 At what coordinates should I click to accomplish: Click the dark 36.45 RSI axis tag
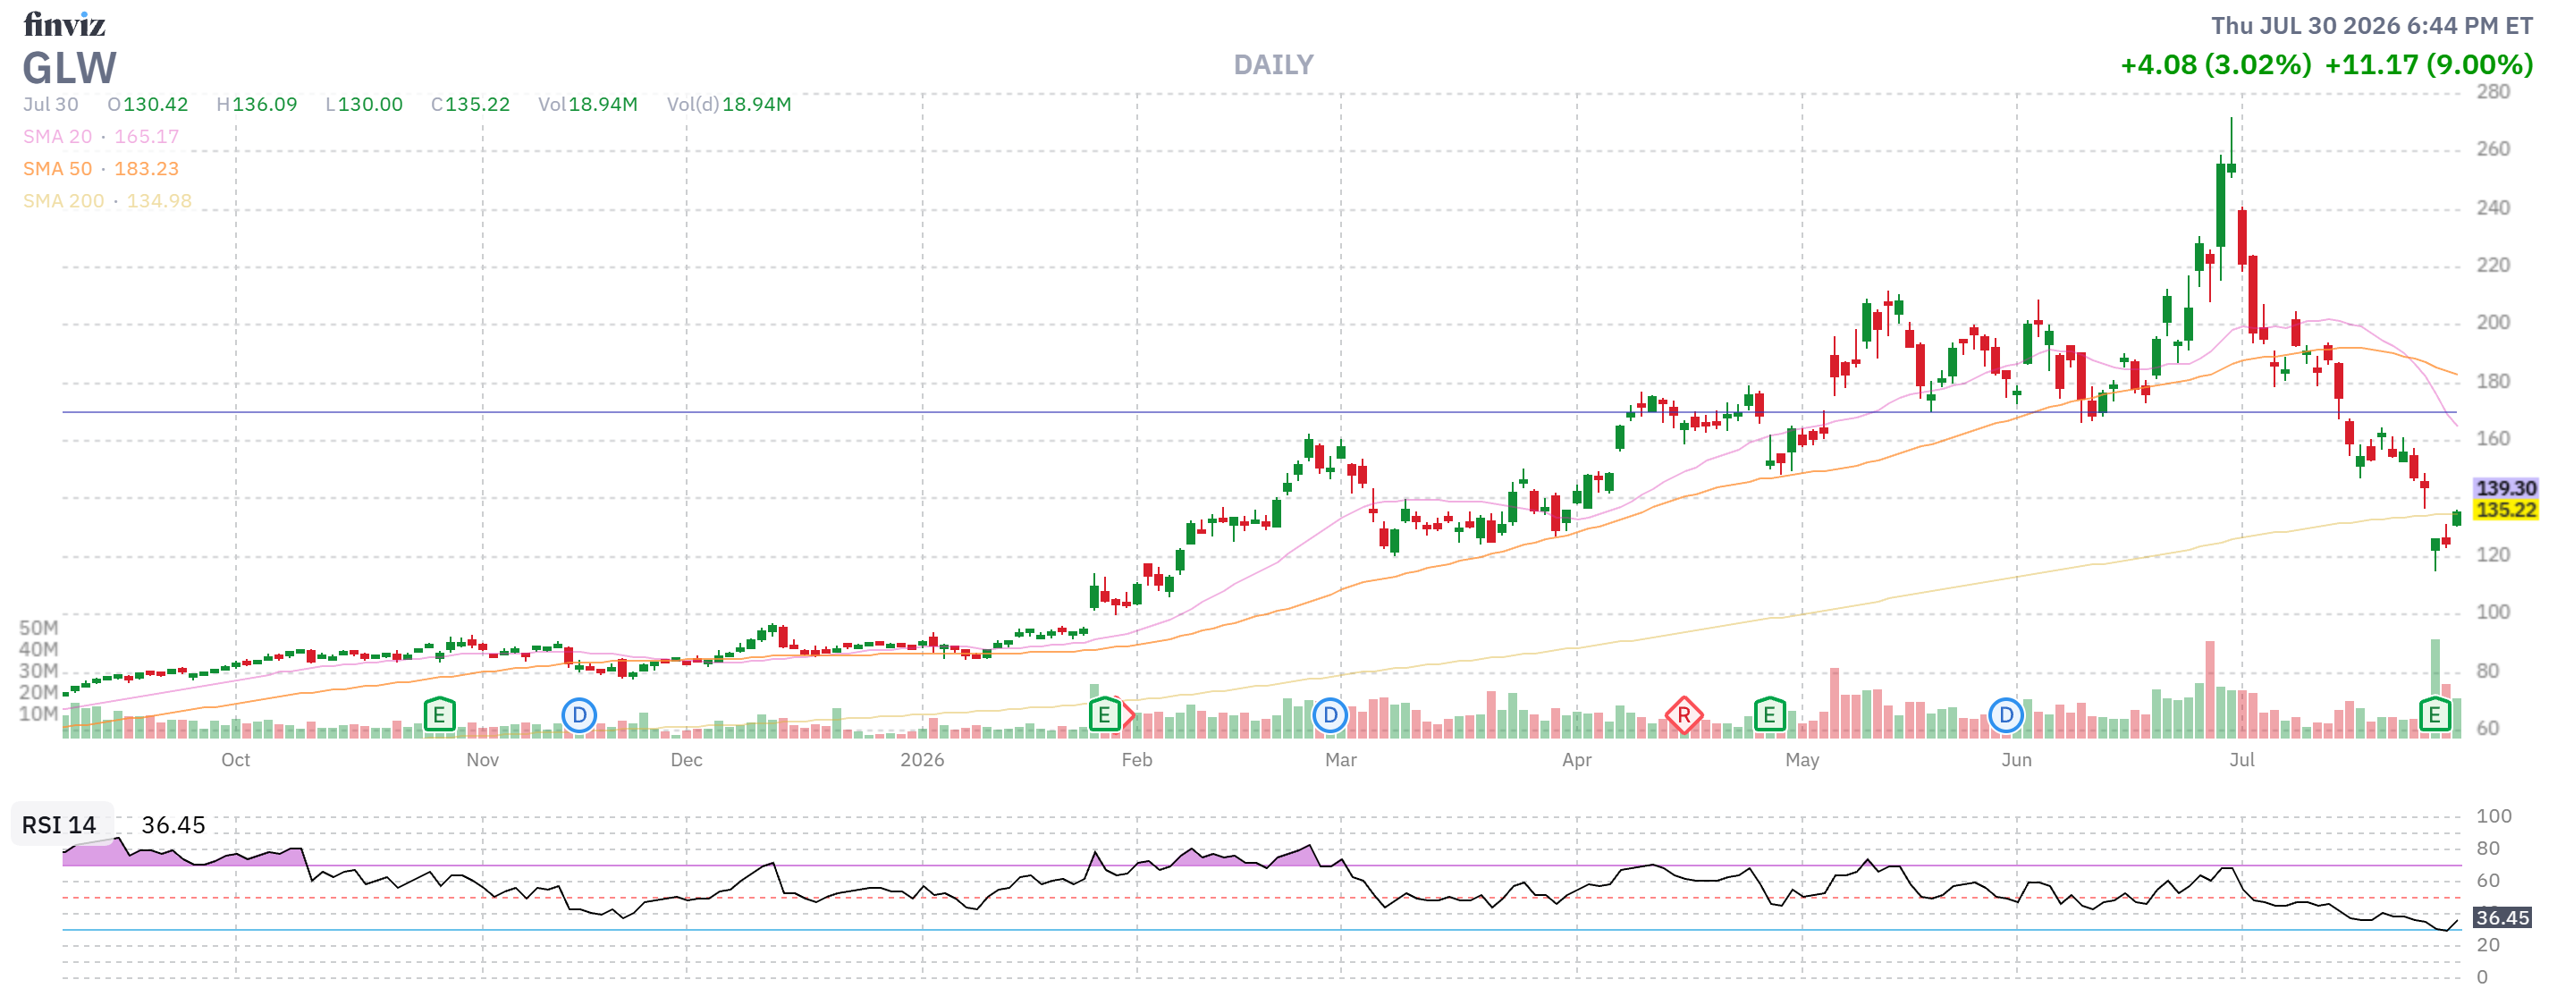point(2502,917)
